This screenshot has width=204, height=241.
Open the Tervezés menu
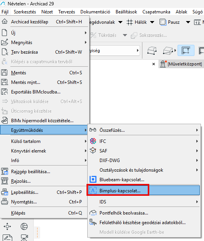(67, 12)
